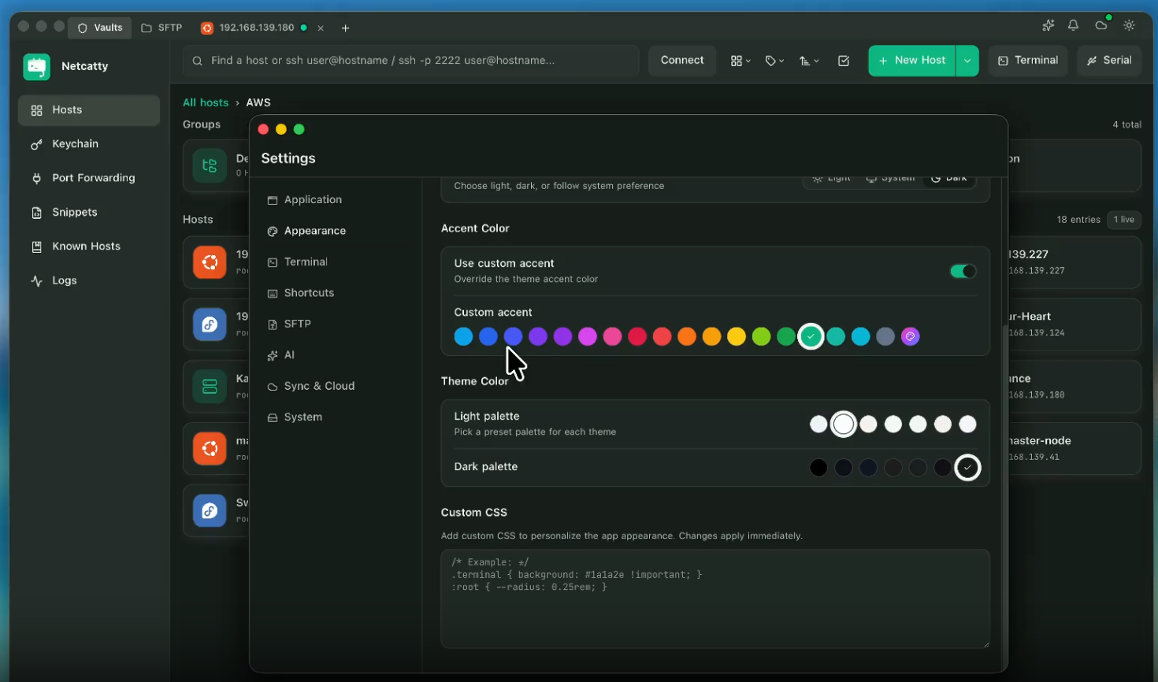Switch to the SFTP tab

click(x=161, y=28)
